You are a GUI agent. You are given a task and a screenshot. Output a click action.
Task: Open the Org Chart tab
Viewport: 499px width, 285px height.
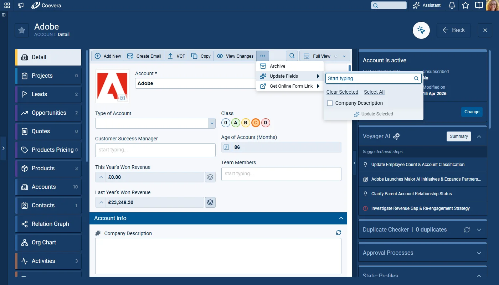coord(48,243)
